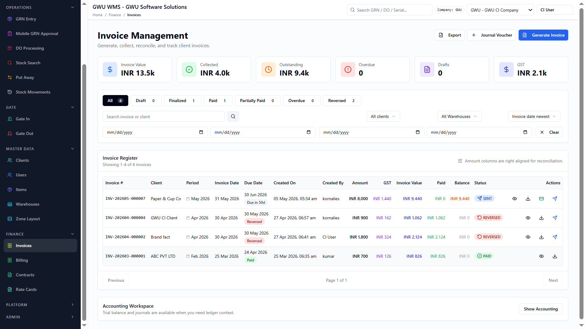Click the magnifier search button beside invoice search
Screen dimensions: 585x329
pos(233,116)
